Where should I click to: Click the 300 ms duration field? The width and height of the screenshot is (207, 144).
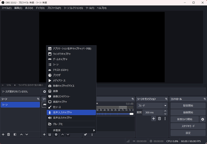click(153, 113)
